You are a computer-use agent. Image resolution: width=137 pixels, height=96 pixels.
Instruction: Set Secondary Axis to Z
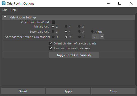point(79,32)
